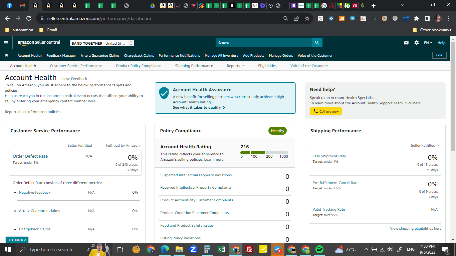Close the FEEDBACK tab with its X
The height and width of the screenshot is (256, 456).
[26, 240]
